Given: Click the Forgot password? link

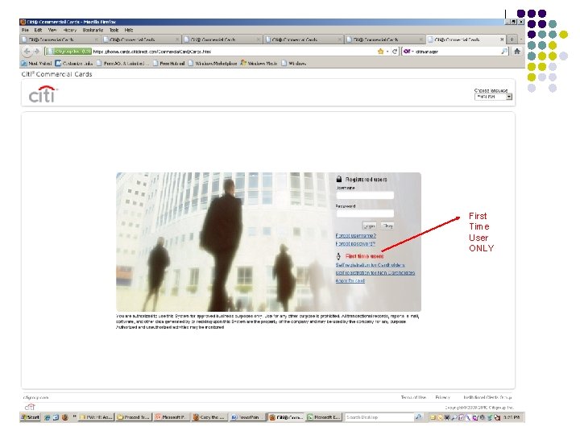Looking at the screenshot, I should (x=355, y=244).
